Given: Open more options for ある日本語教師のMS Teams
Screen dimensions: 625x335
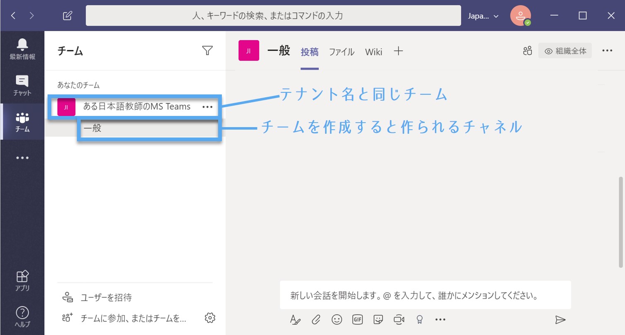Looking at the screenshot, I should coord(207,107).
